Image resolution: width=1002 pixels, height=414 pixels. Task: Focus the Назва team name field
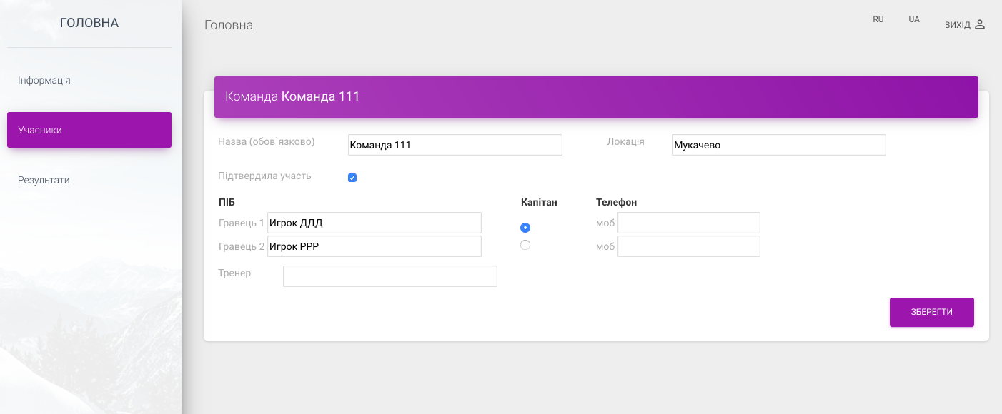tap(455, 145)
